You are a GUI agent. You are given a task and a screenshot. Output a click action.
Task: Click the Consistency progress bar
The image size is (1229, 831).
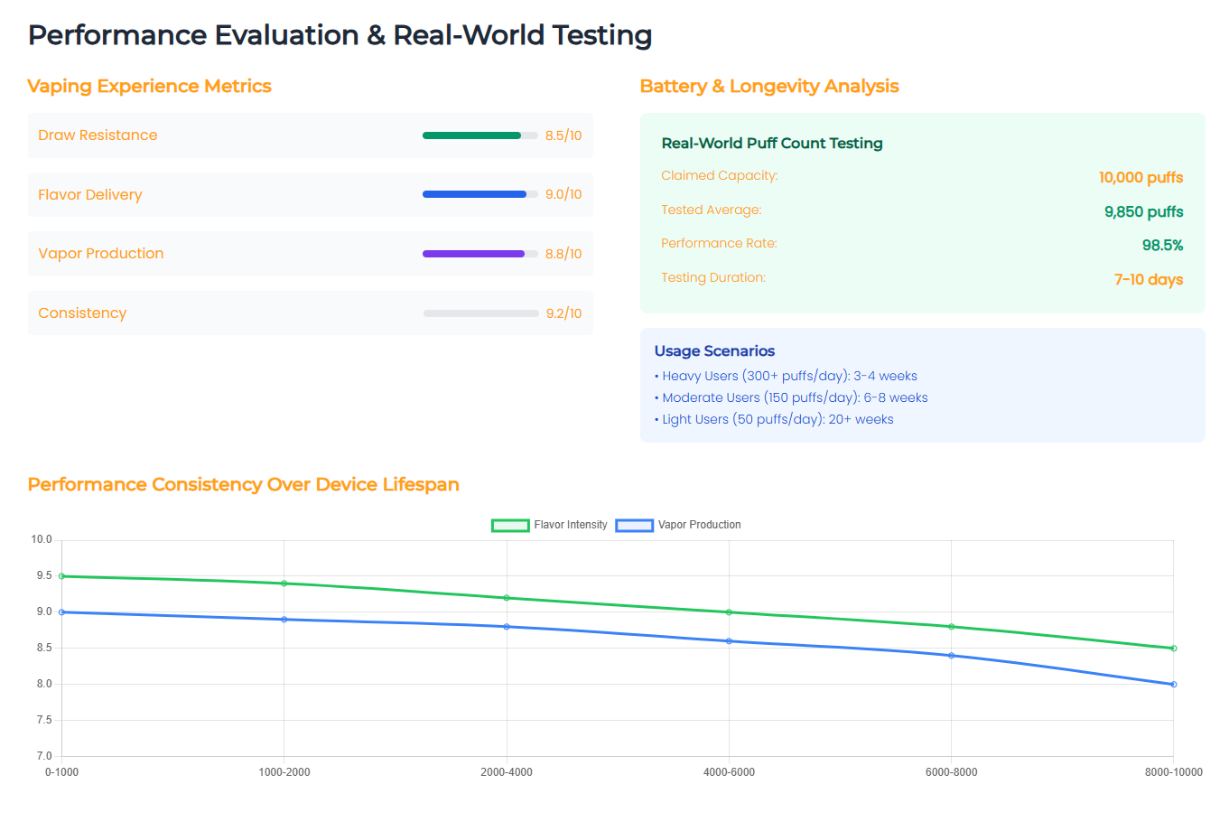pos(480,313)
